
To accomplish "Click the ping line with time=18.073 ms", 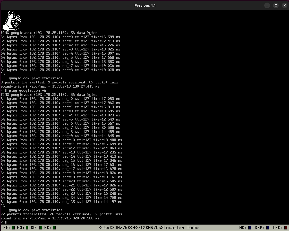I will (x=60, y=115).
